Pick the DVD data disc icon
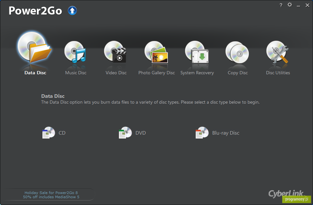313x205 pixels. click(x=125, y=132)
